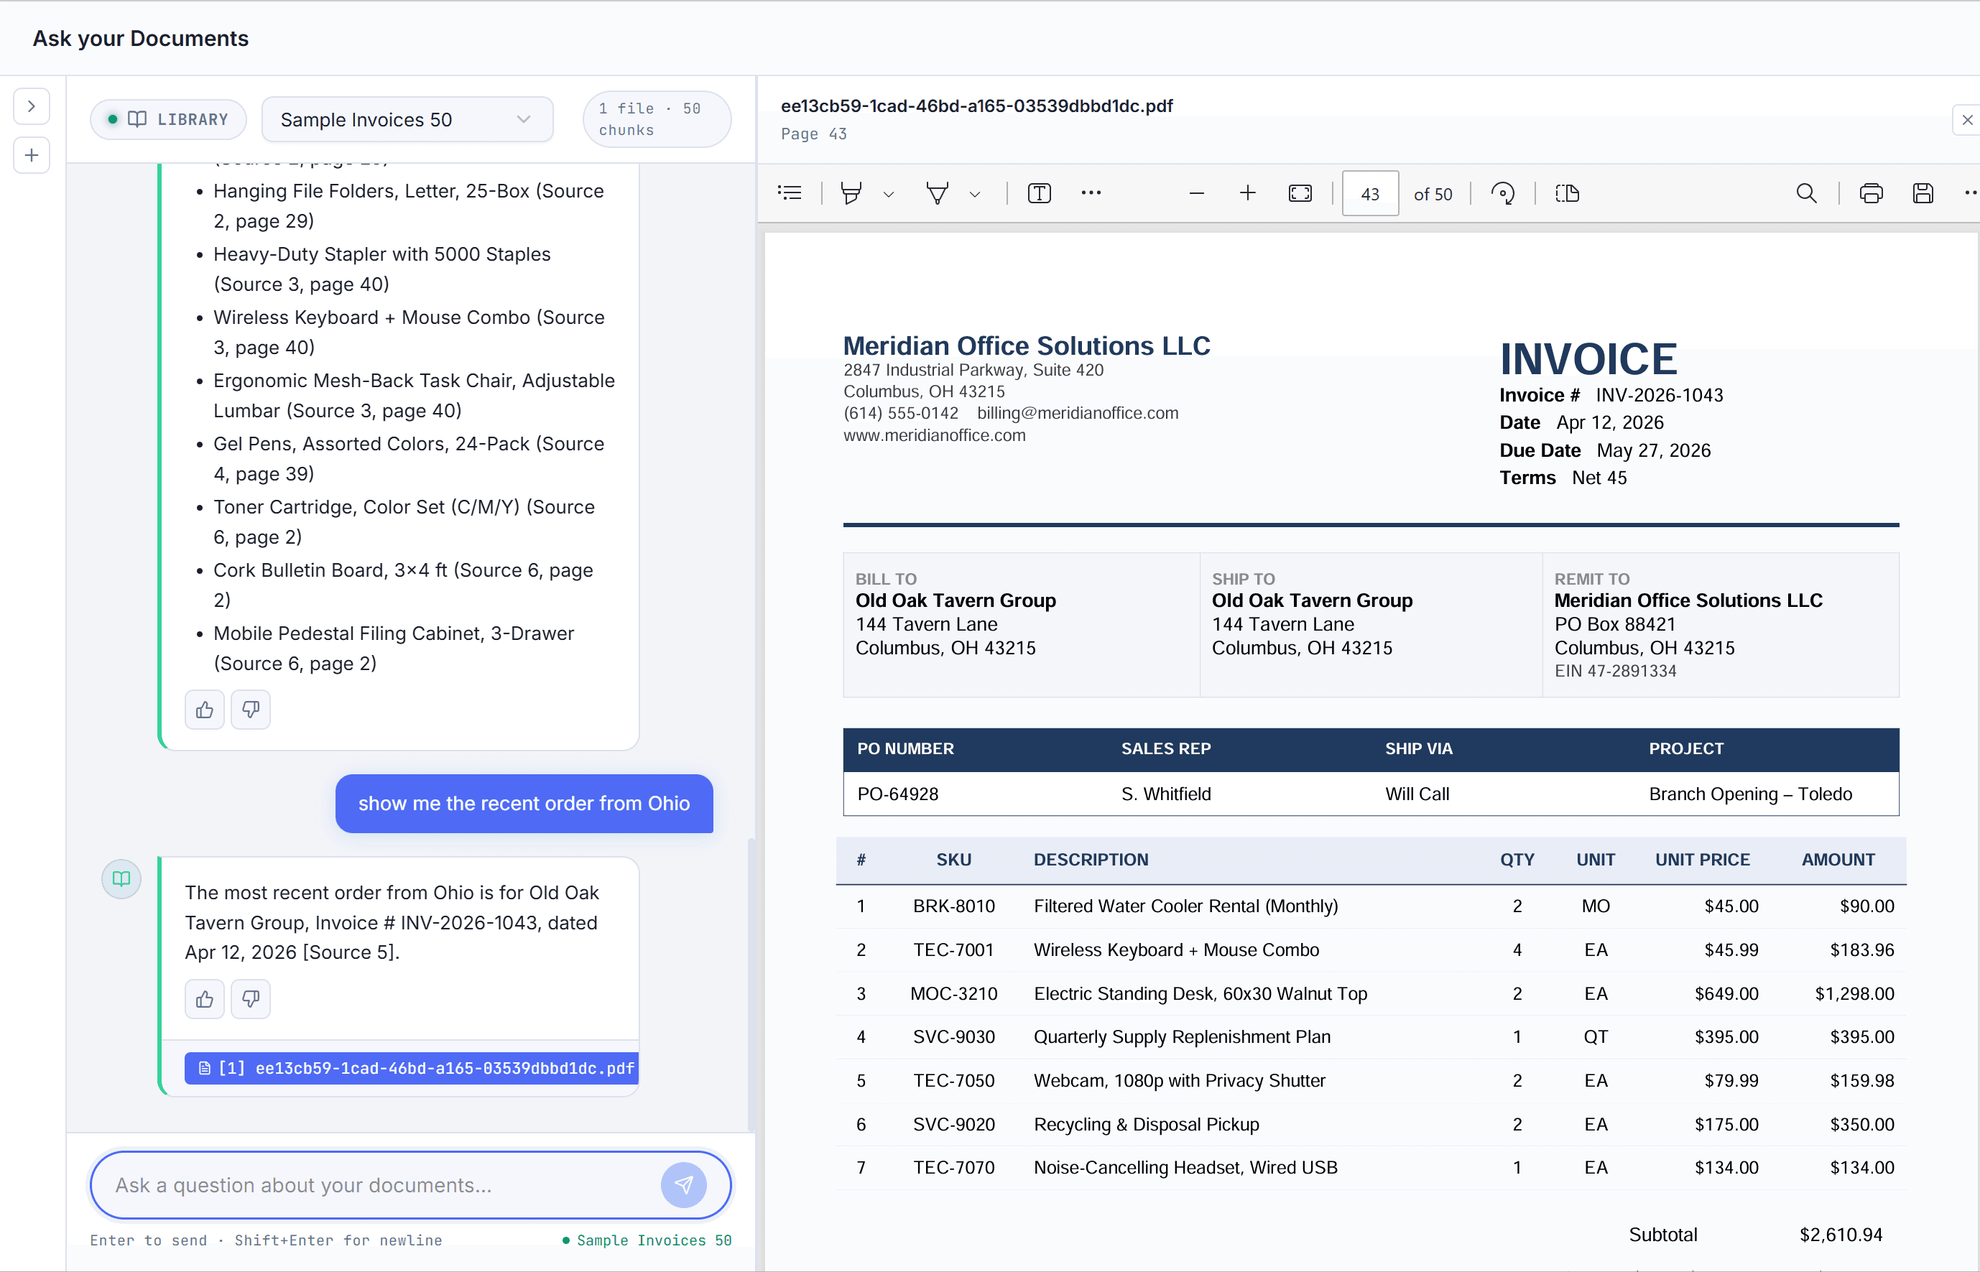Click the Sample Invoices 50 status label
This screenshot has width=1980, height=1272.
(x=647, y=1240)
